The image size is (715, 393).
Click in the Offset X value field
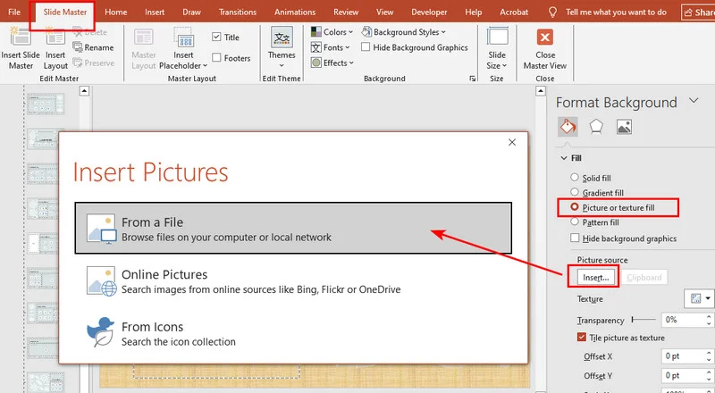coord(683,356)
